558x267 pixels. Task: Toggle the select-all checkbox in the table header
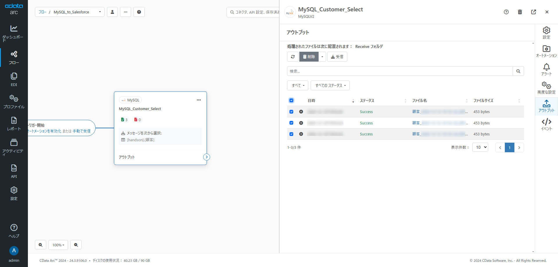click(291, 101)
